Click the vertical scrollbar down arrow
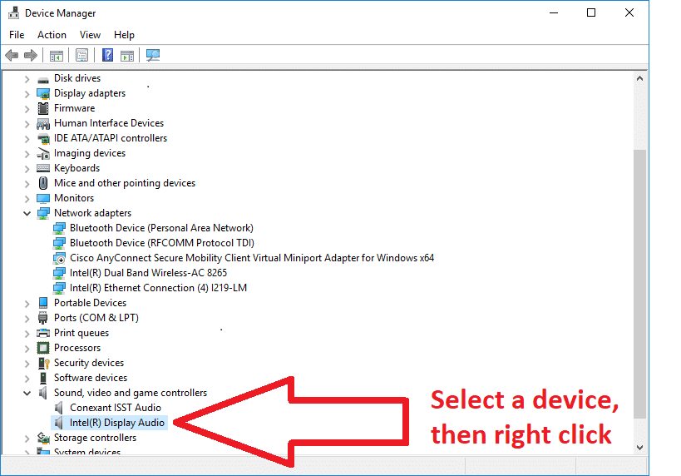 click(639, 447)
